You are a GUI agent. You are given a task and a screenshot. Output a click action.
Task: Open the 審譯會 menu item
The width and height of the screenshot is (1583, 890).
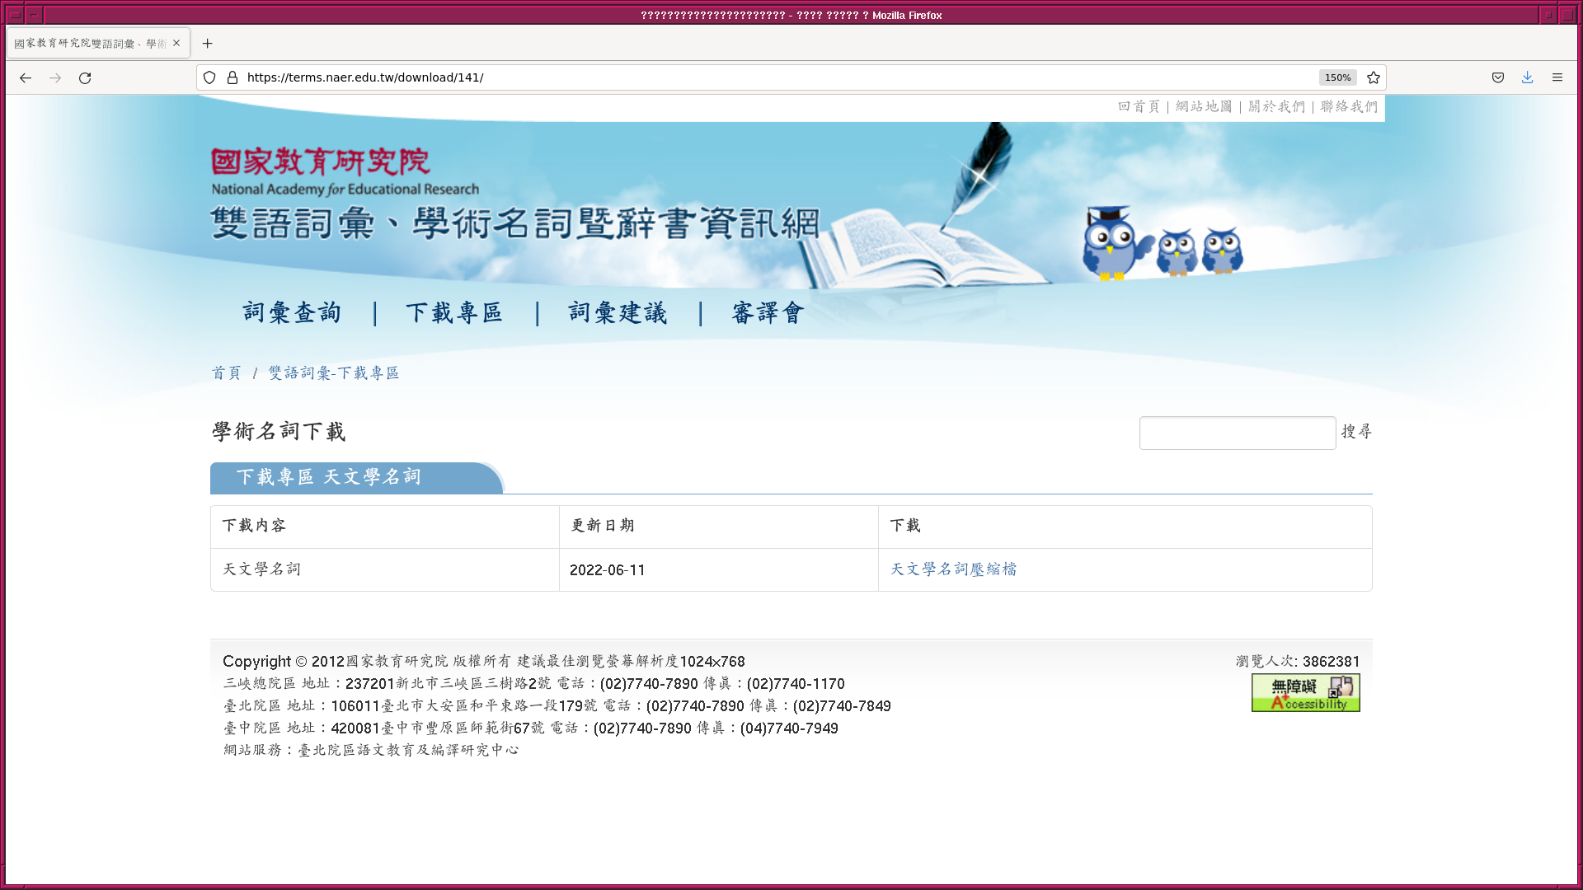[768, 313]
